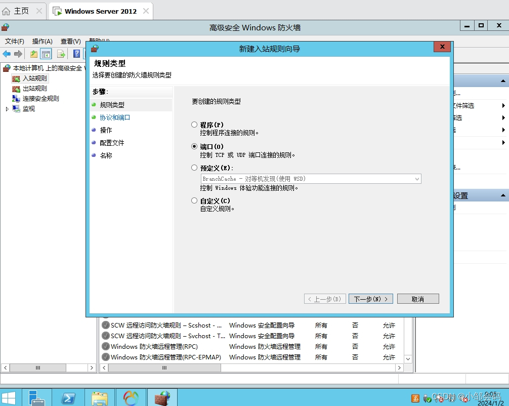Click the rules list vertical scrollbar down arrow
The height and width of the screenshot is (406, 509).
[408, 359]
